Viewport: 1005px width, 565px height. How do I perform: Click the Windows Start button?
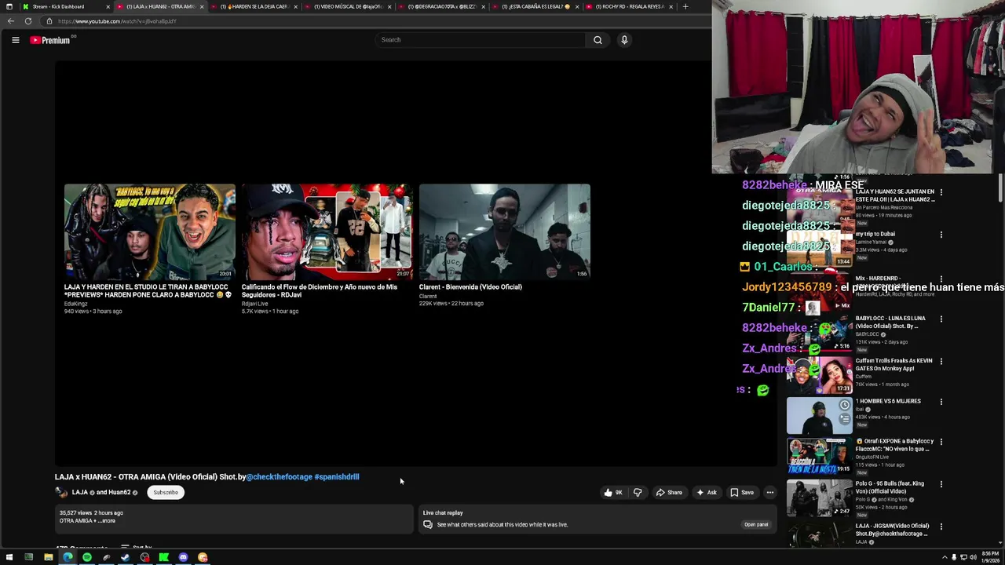[9, 558]
